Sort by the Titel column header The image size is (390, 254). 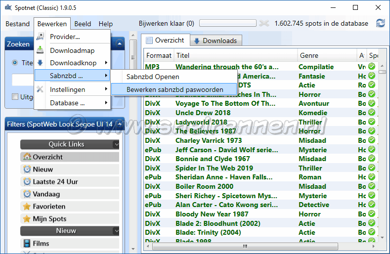(236, 55)
